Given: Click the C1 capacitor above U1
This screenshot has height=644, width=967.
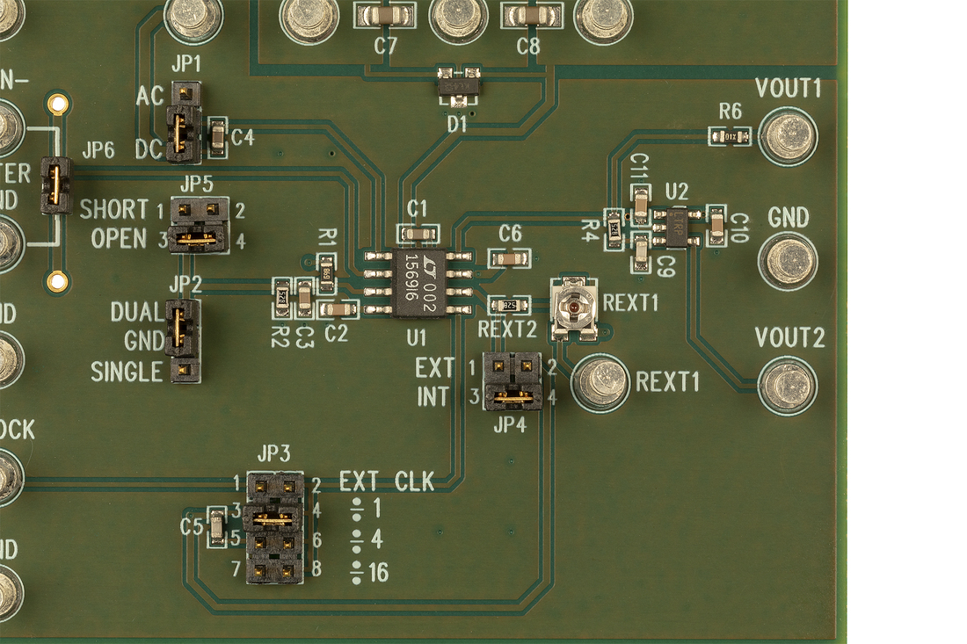Looking at the screenshot, I should coord(418,234).
